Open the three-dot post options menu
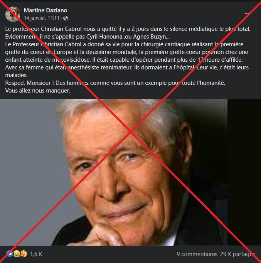Image resolution: width=261 pixels, height=263 pixels. tap(248, 13)
